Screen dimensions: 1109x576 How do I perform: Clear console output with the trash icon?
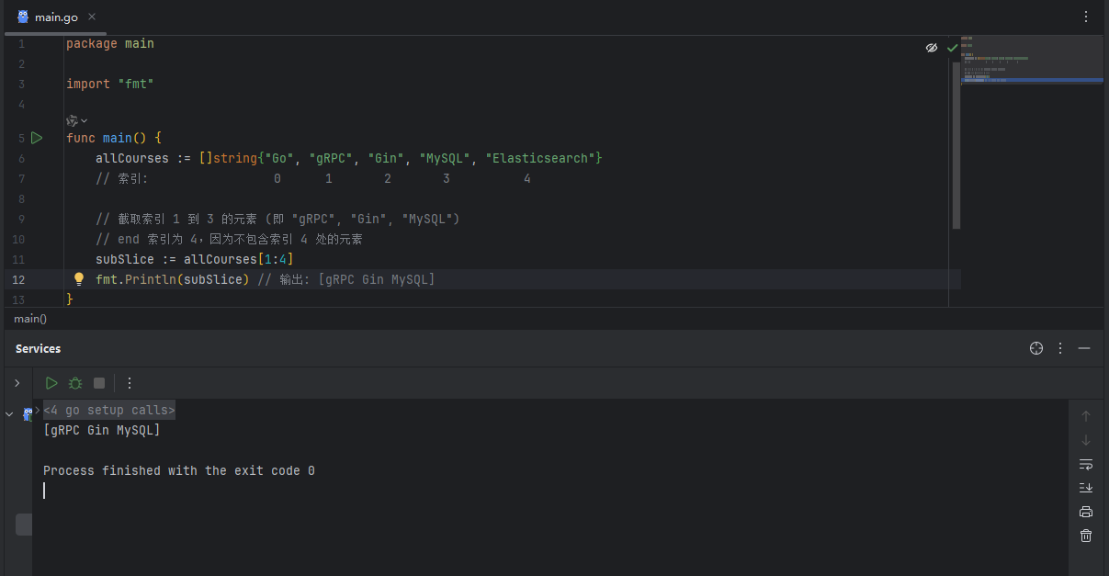pos(1086,536)
